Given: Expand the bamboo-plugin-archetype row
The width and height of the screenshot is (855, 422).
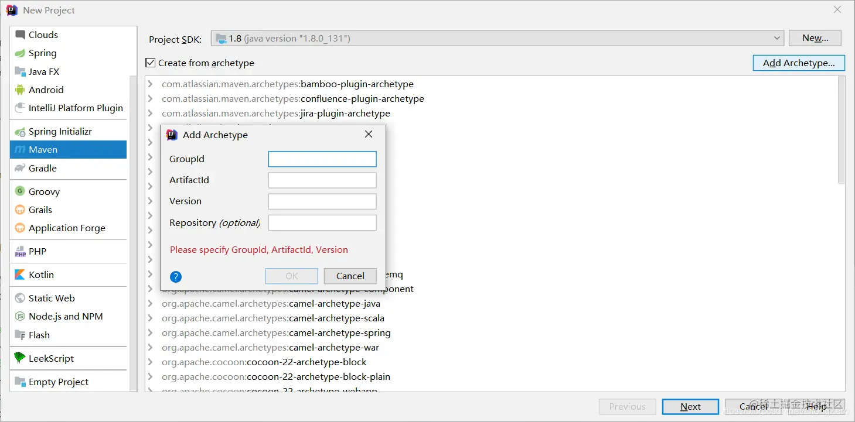Looking at the screenshot, I should (x=151, y=84).
